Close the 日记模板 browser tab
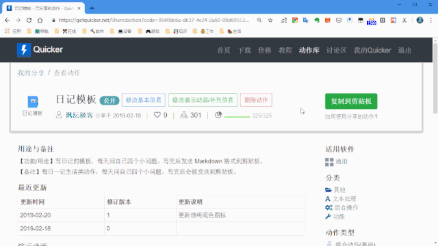 point(79,8)
